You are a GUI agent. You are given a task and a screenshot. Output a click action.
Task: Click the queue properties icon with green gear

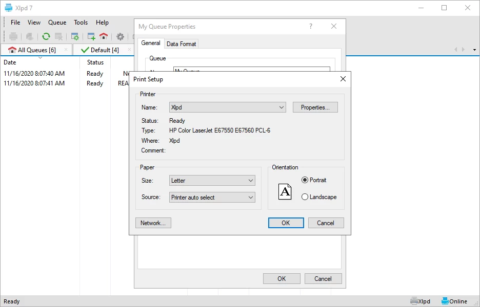coord(75,36)
